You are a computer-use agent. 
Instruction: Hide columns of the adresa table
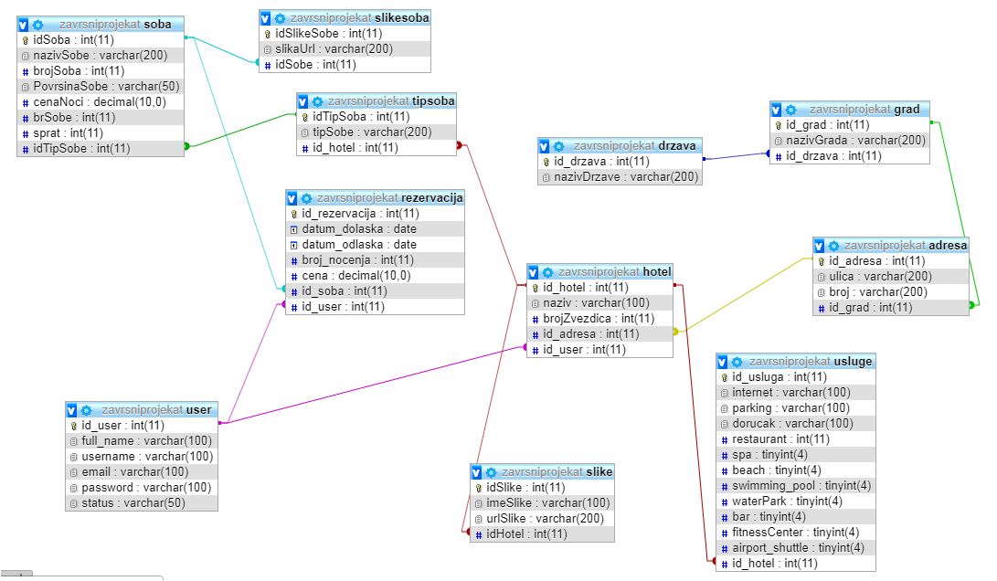(819, 246)
